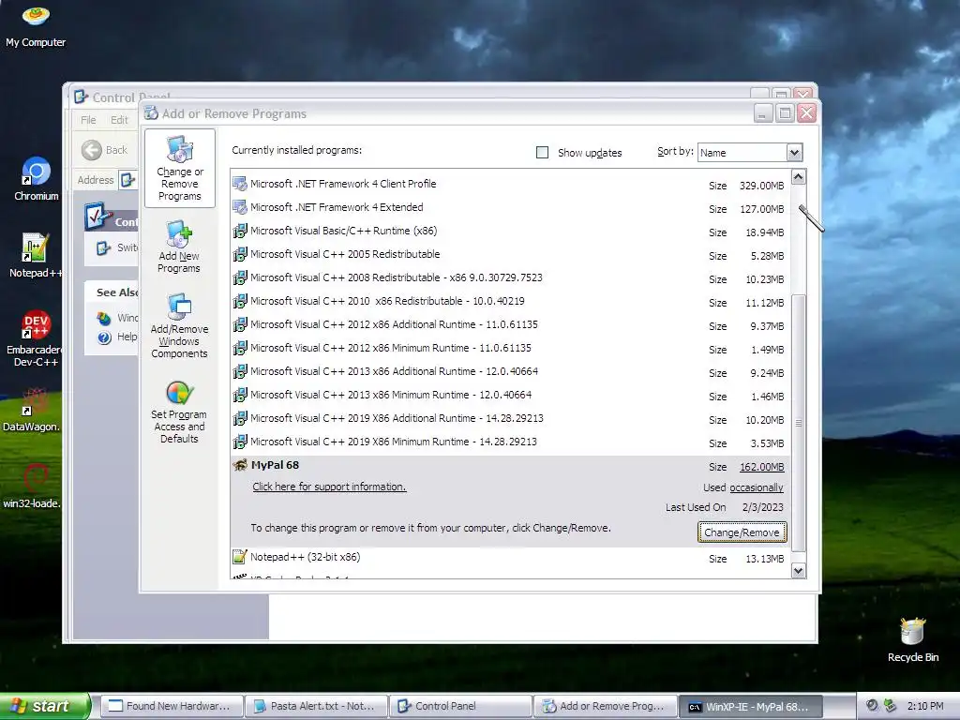This screenshot has width=960, height=720.
Task: Open File menu in Control Panel window
Action: point(88,120)
